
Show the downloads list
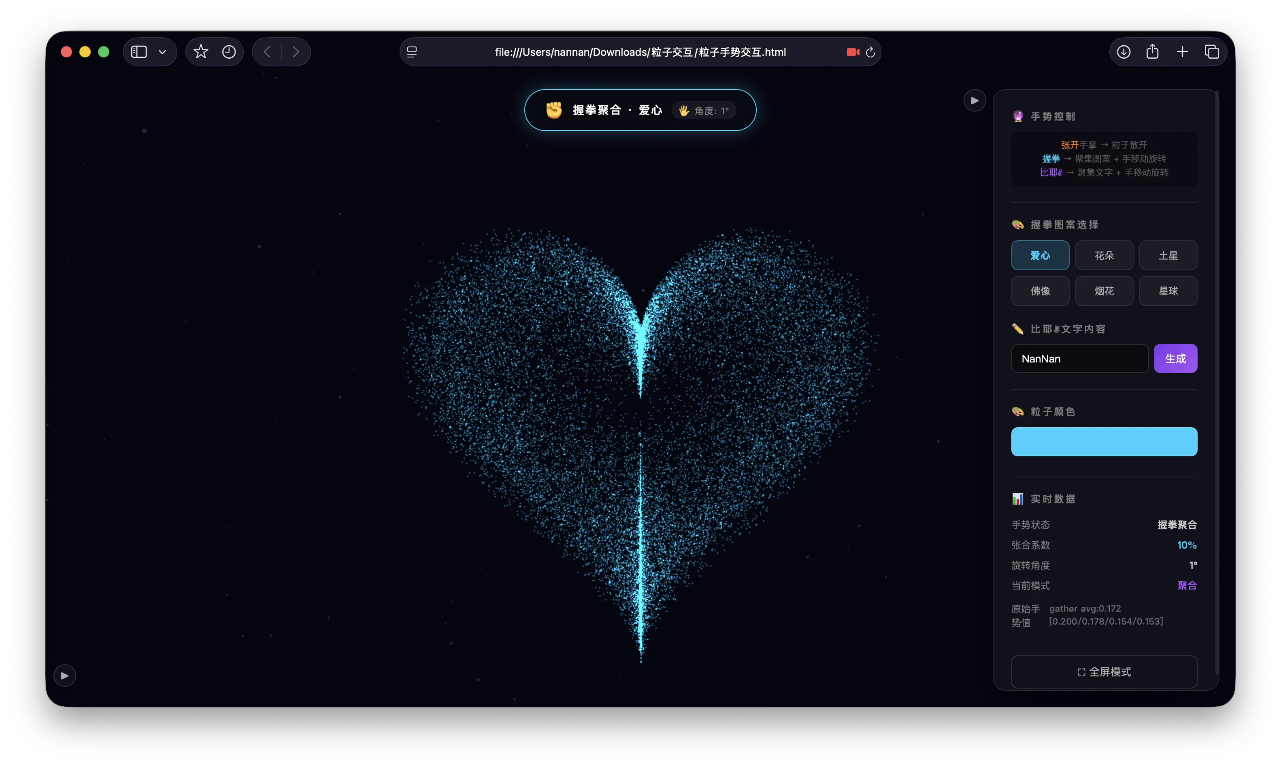[1123, 52]
